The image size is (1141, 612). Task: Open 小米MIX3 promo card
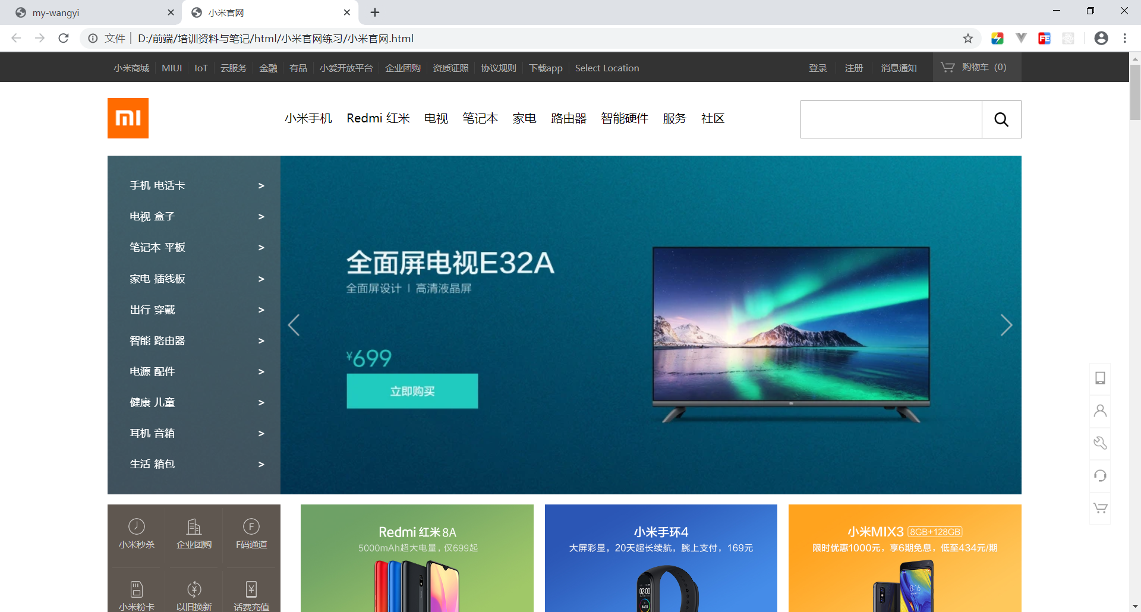[x=905, y=559]
